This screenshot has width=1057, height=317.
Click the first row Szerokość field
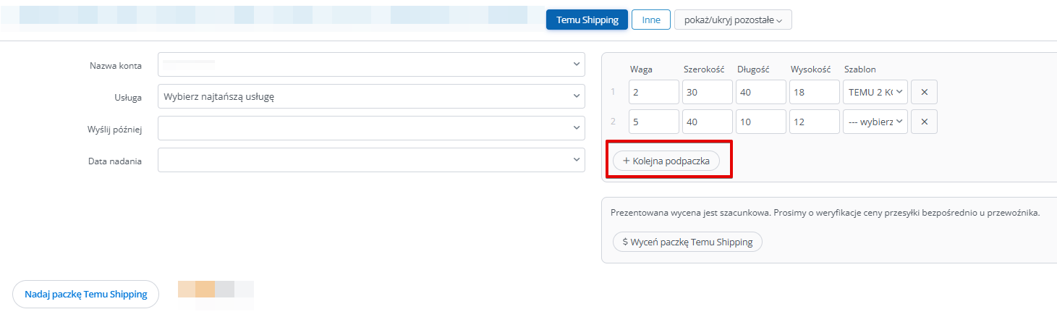707,93
